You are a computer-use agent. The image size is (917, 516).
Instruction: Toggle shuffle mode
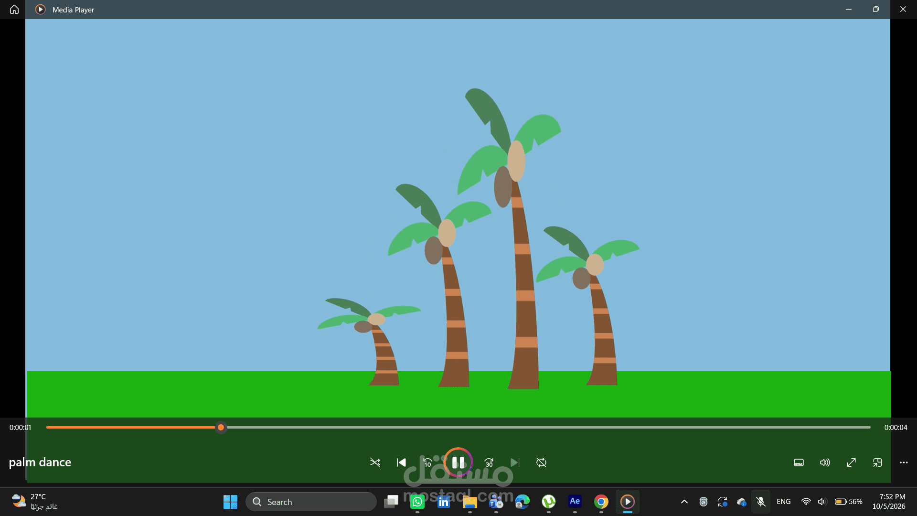pyautogui.click(x=375, y=462)
